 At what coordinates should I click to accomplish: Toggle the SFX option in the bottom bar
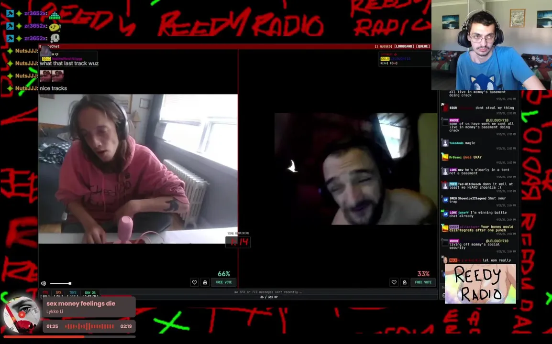[x=58, y=294]
